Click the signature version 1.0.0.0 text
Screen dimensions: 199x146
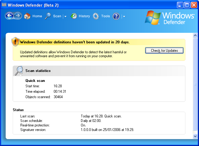point(107,130)
